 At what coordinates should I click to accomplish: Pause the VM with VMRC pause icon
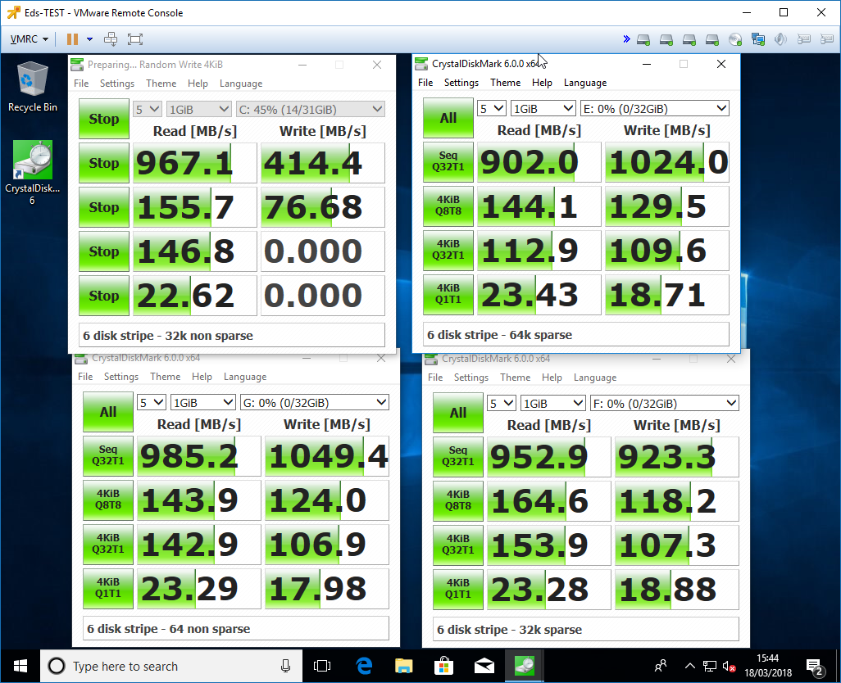coord(72,39)
